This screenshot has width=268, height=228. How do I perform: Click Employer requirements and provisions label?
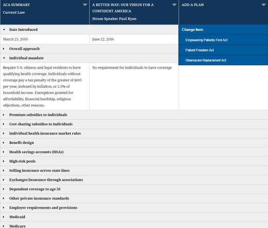pyautogui.click(x=43, y=208)
